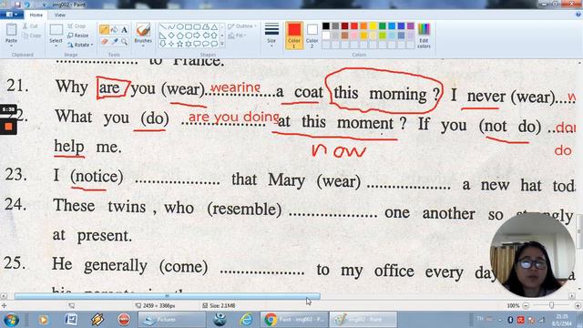Click the Crop command
The height and width of the screenshot is (328, 583).
pos(77,26)
